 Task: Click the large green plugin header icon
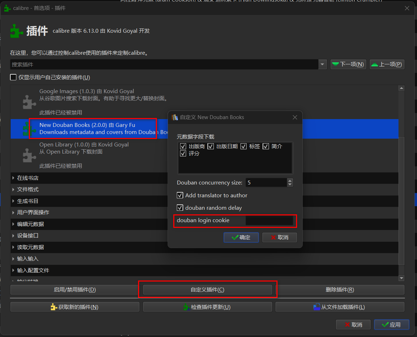coord(16,31)
